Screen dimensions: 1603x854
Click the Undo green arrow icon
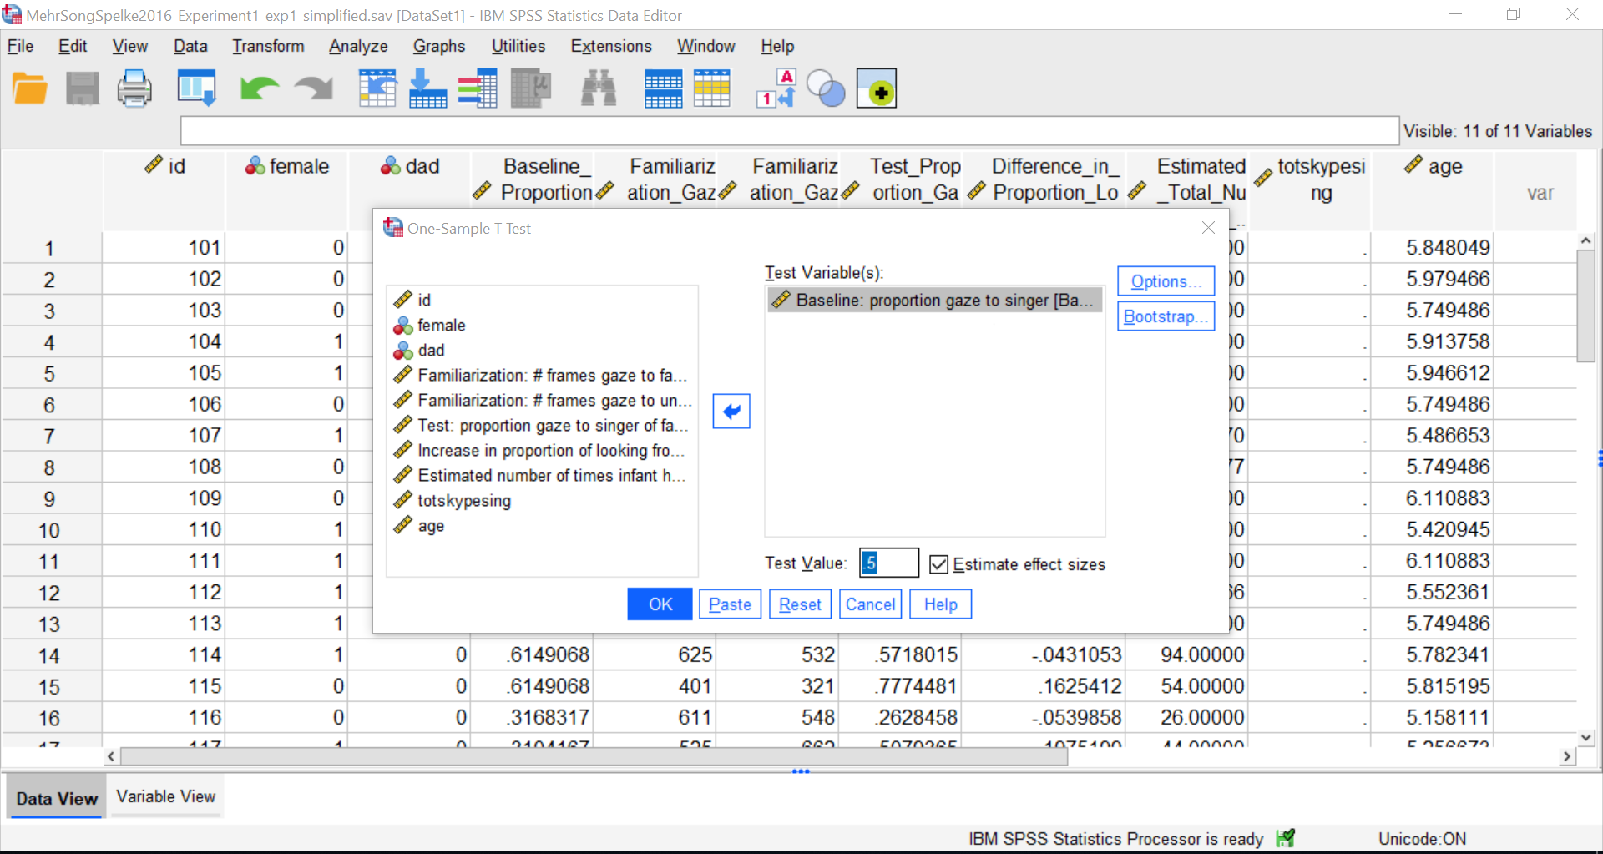[x=260, y=88]
